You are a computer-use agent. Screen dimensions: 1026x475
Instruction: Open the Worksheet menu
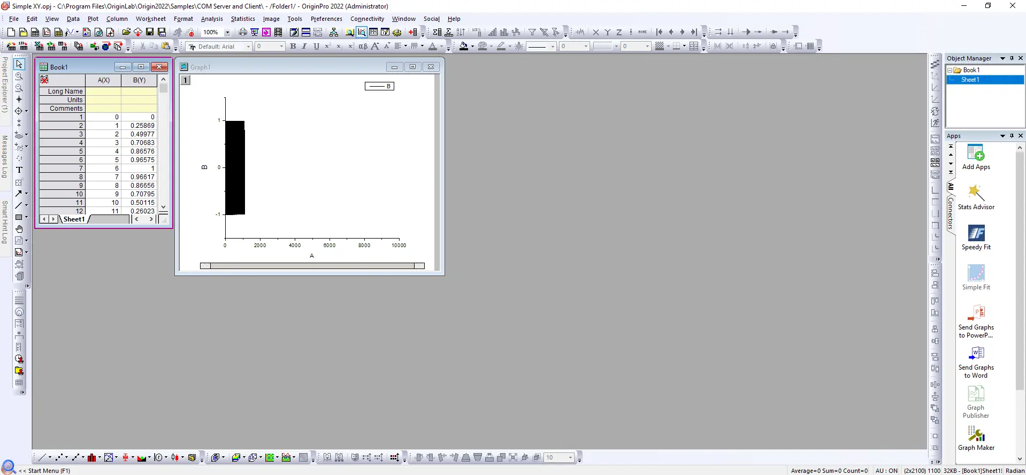[x=151, y=19]
